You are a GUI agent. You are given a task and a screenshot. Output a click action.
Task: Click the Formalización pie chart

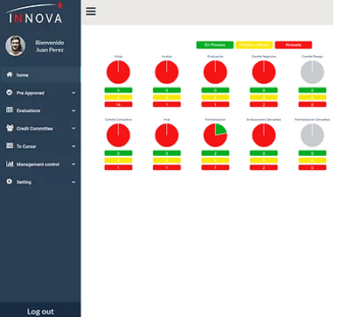[x=215, y=135]
